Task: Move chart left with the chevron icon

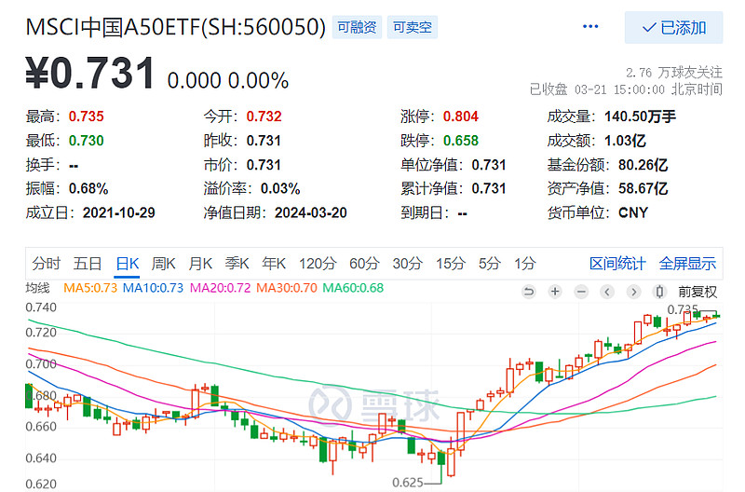Action: coord(607,292)
